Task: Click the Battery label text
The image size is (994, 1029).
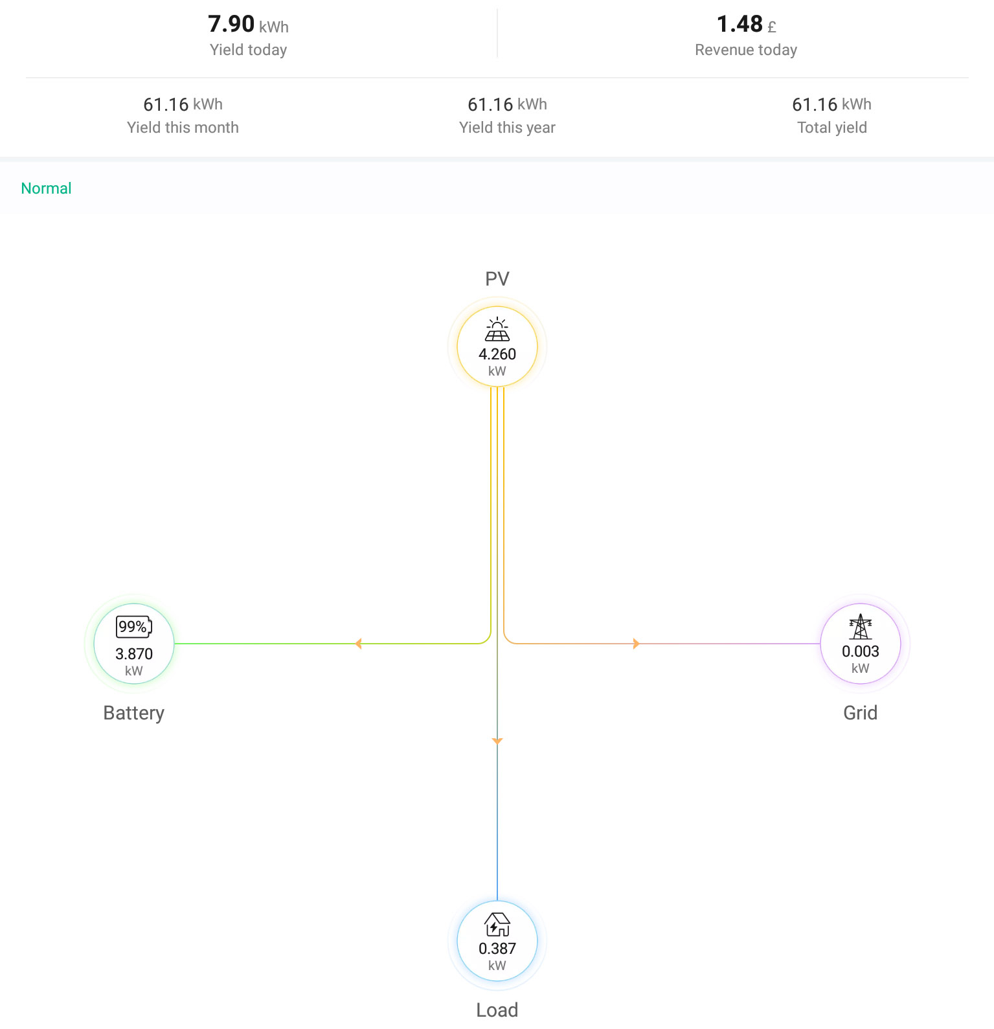Action: [134, 713]
